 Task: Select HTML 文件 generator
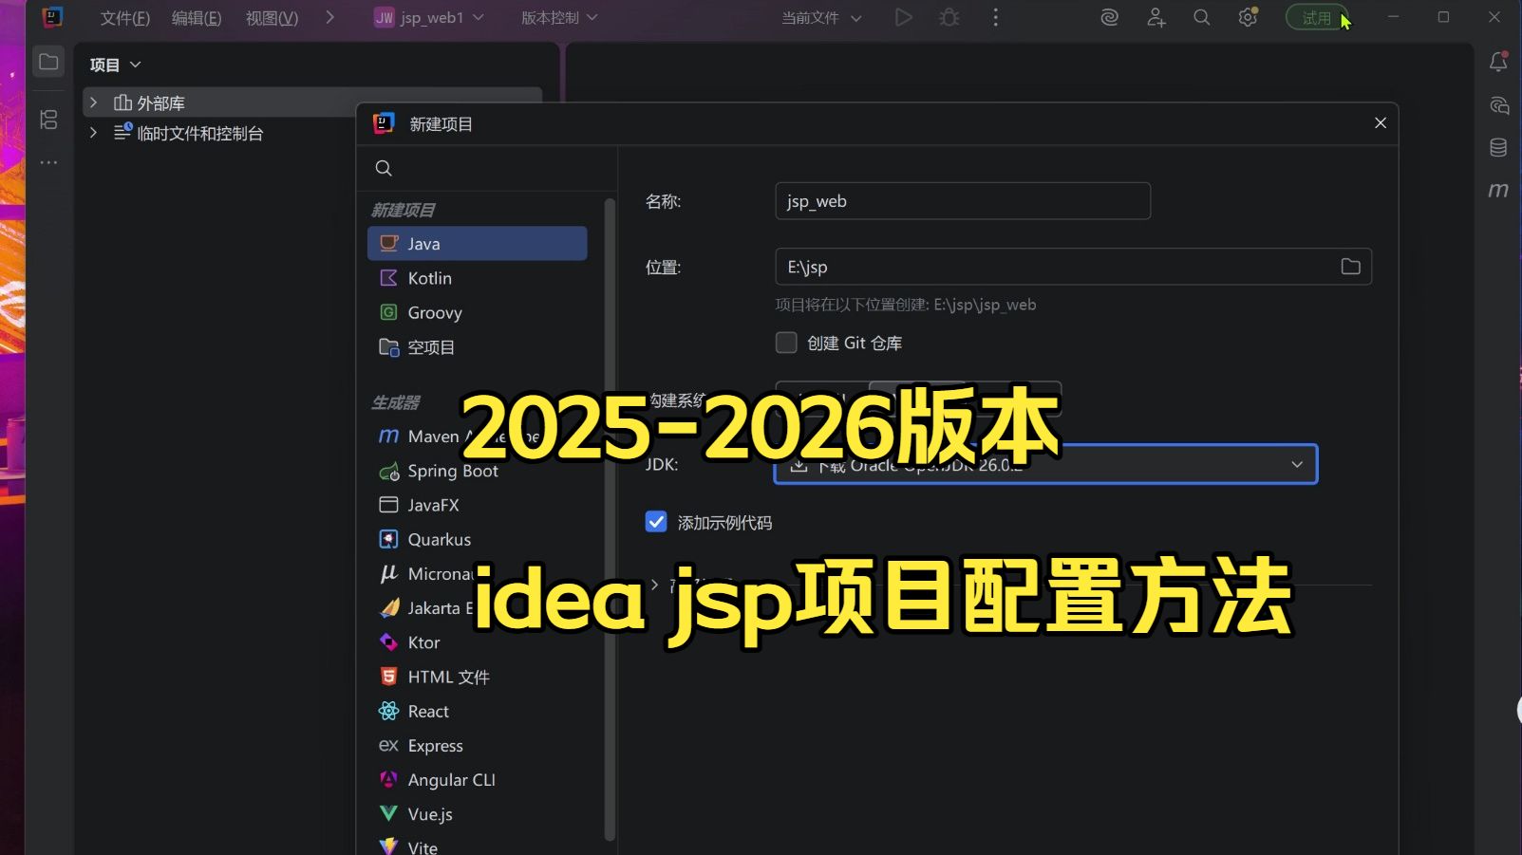click(477, 677)
